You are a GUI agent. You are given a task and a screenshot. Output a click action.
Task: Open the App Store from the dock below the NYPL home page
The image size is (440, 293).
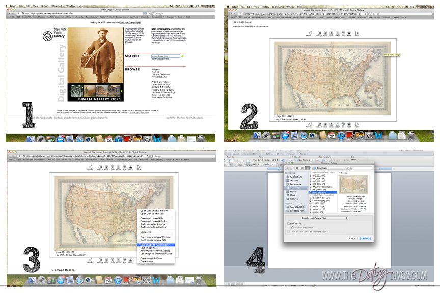coord(60,139)
